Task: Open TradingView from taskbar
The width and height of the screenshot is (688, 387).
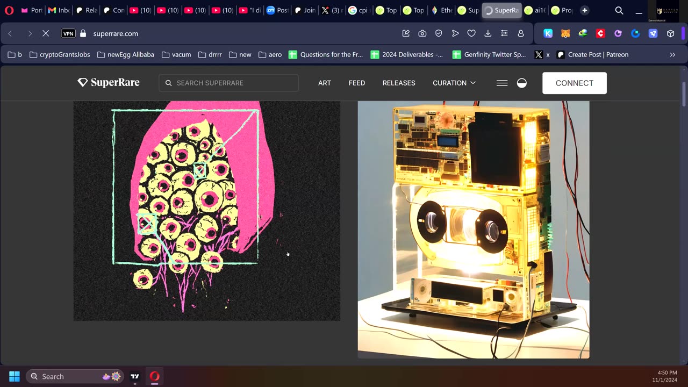Action: point(135,376)
